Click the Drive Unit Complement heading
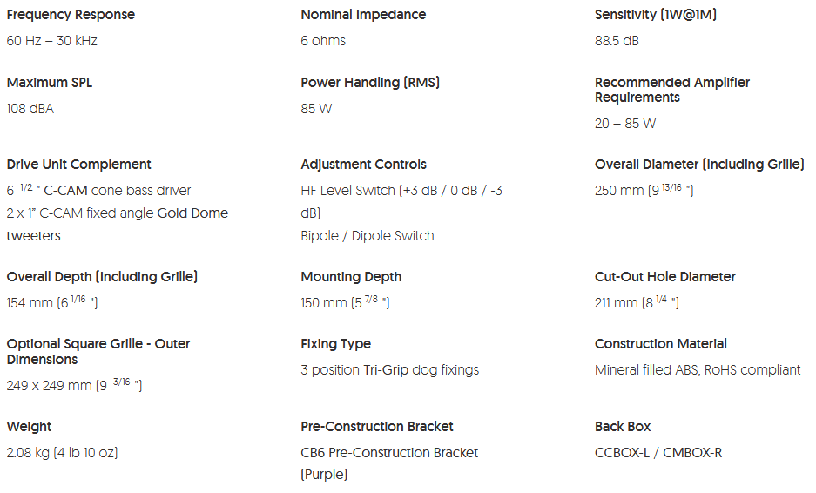Viewport: 816px width, 493px height. [79, 165]
